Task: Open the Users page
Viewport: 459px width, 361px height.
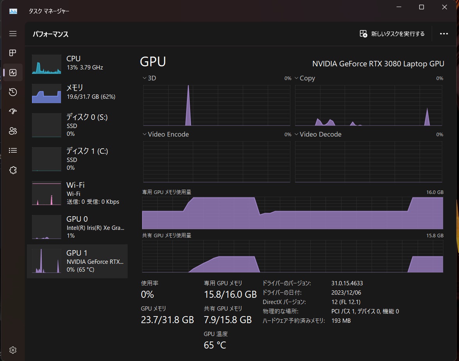Action: pyautogui.click(x=13, y=131)
